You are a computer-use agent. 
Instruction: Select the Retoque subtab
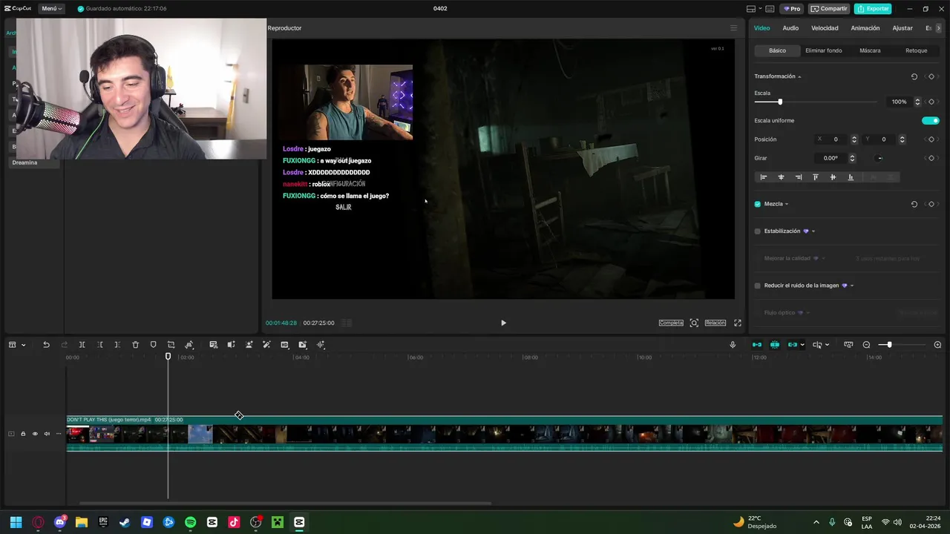(x=916, y=50)
